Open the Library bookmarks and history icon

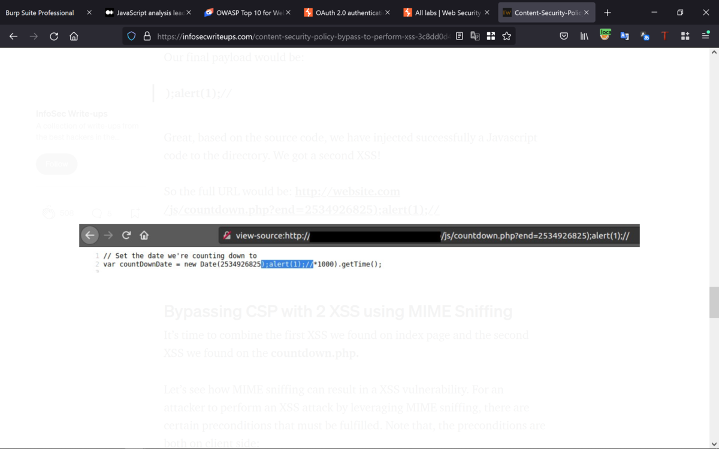tap(584, 36)
